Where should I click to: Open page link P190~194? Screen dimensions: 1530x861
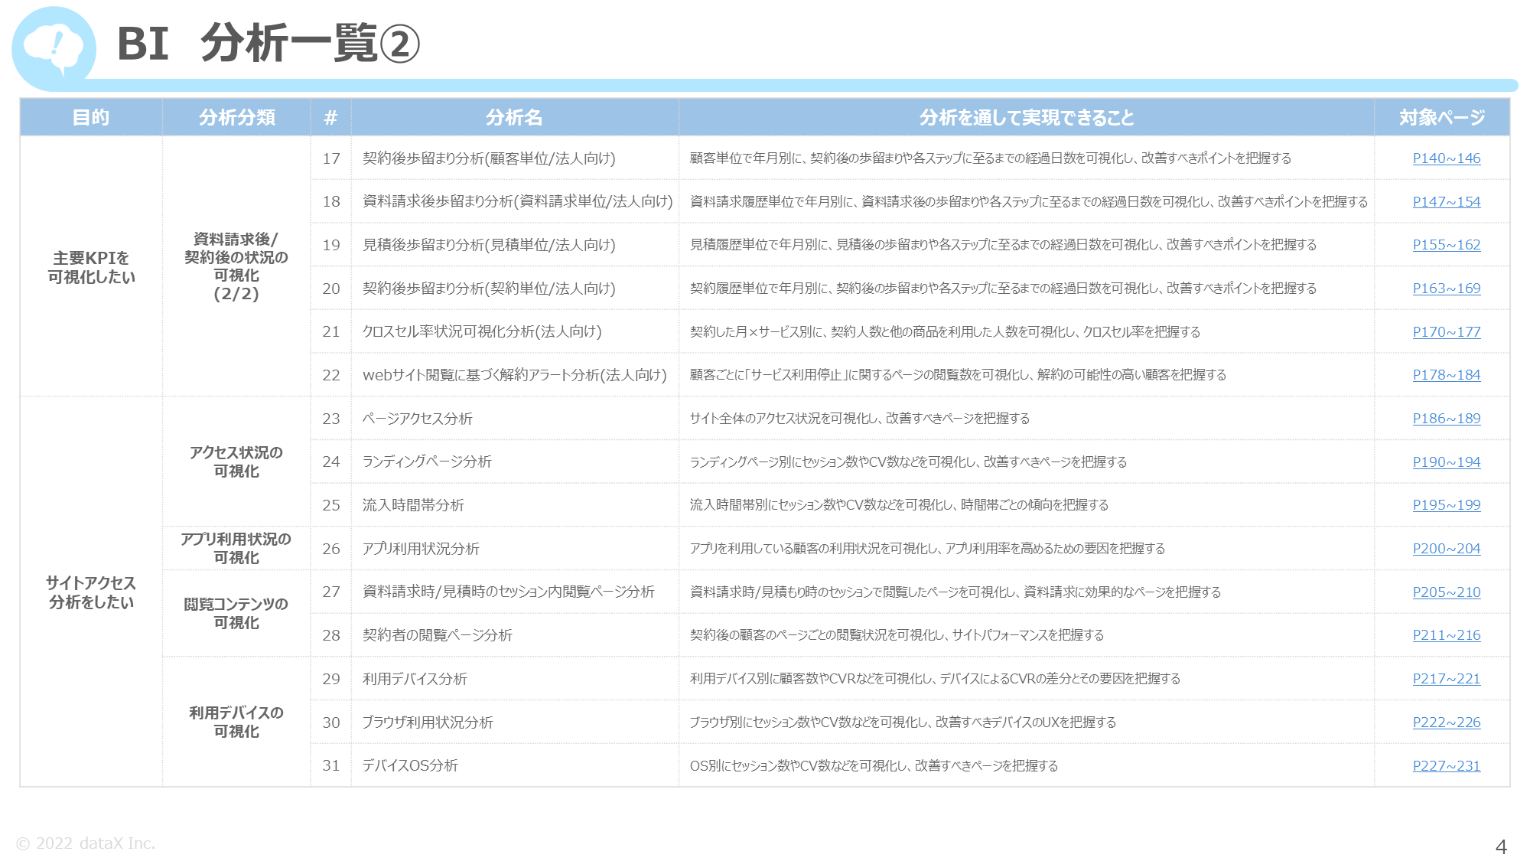click(1446, 462)
